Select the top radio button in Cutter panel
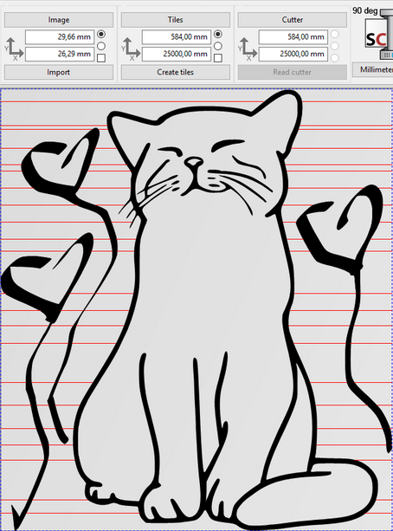 tap(334, 34)
